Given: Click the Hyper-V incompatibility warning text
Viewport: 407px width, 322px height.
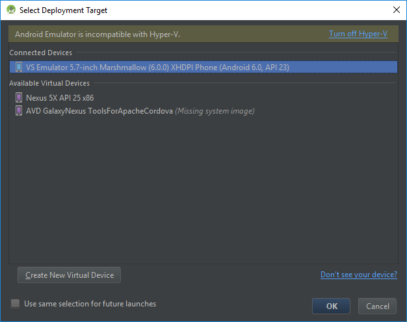Looking at the screenshot, I should pos(98,34).
